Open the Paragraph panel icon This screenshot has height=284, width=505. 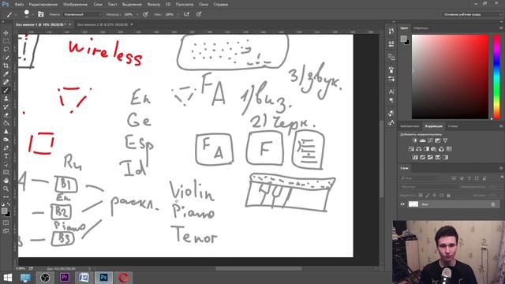point(391,100)
